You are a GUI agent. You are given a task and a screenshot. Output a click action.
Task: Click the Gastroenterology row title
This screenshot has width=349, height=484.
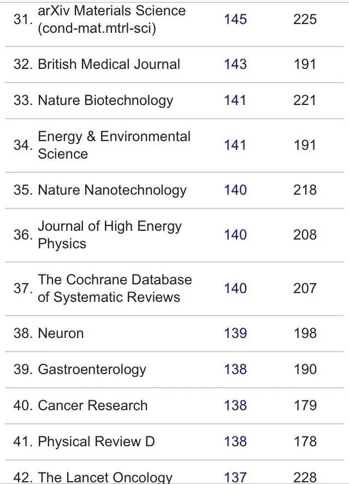point(92,370)
